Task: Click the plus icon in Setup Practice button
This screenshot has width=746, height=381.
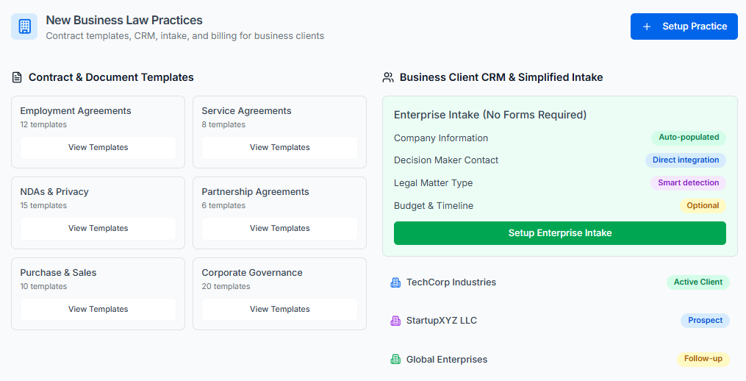Action: 647,26
